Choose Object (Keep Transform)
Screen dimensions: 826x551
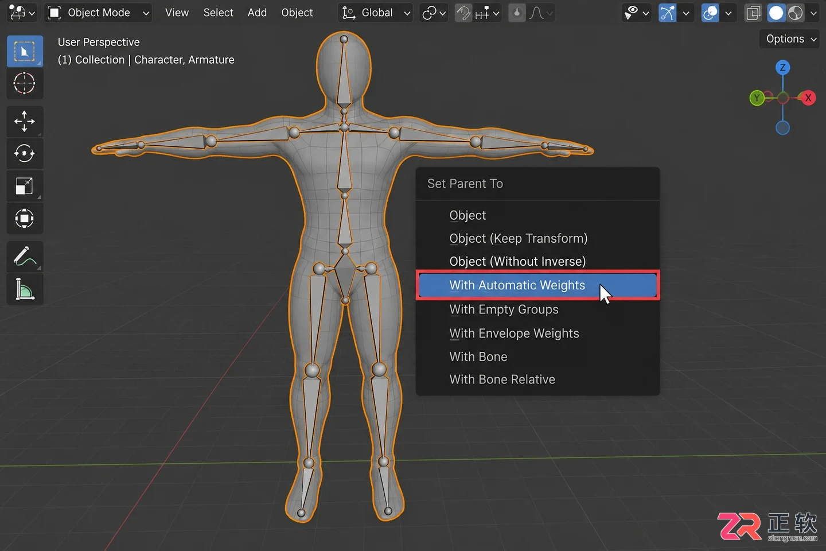point(537,238)
